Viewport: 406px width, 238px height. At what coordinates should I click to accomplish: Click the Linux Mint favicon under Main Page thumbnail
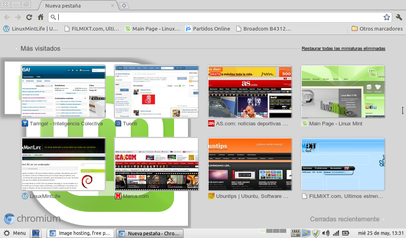304,123
